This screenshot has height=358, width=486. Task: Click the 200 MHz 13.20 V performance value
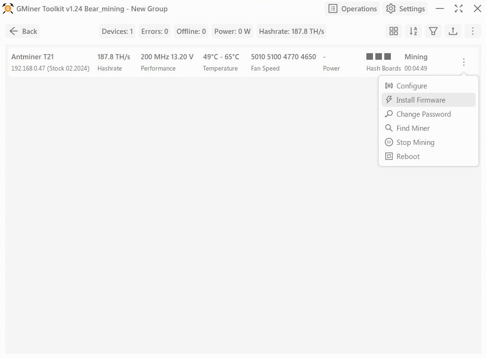pos(167,57)
